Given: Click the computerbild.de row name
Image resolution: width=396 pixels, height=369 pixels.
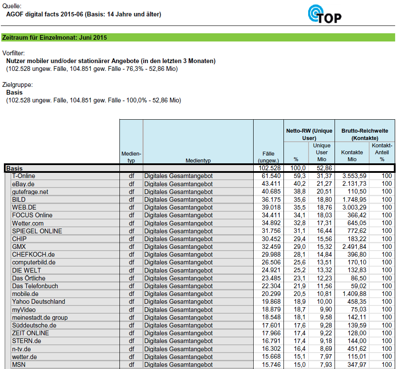Looking at the screenshot, I should 34,263.
